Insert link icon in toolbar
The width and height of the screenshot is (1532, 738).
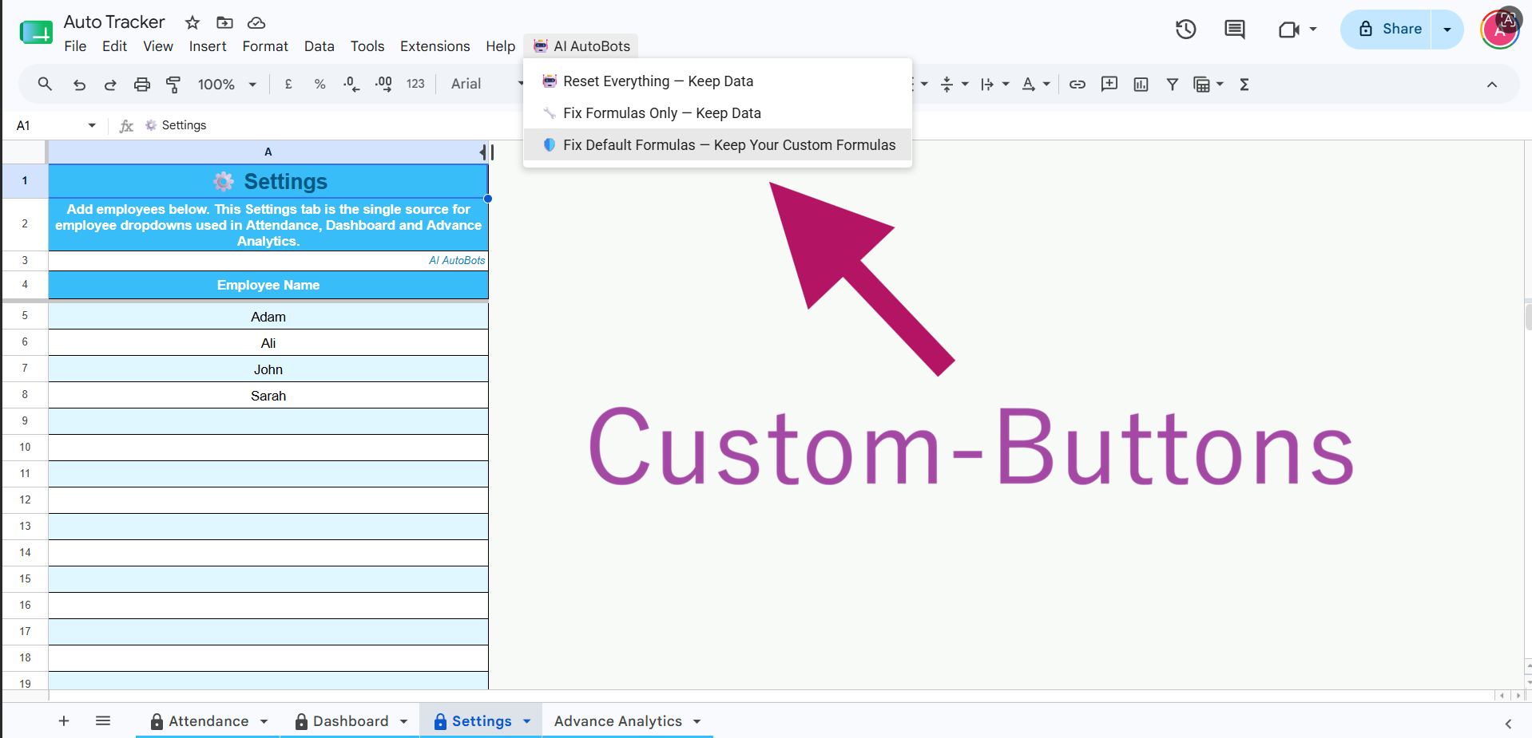pos(1078,84)
